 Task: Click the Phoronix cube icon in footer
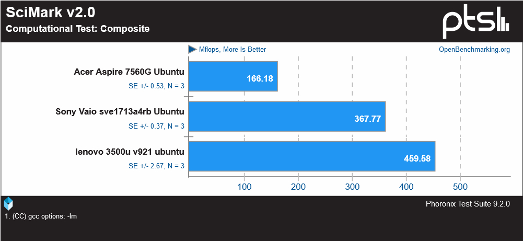[x=8, y=203]
